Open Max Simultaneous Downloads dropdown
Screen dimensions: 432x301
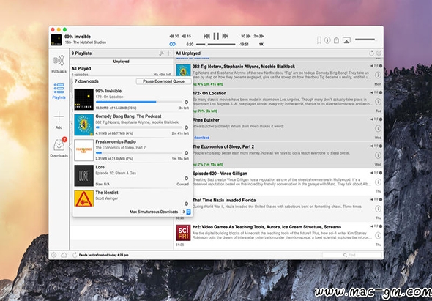(x=186, y=212)
